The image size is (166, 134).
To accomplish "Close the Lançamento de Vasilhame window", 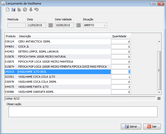I will coord(161,4).
